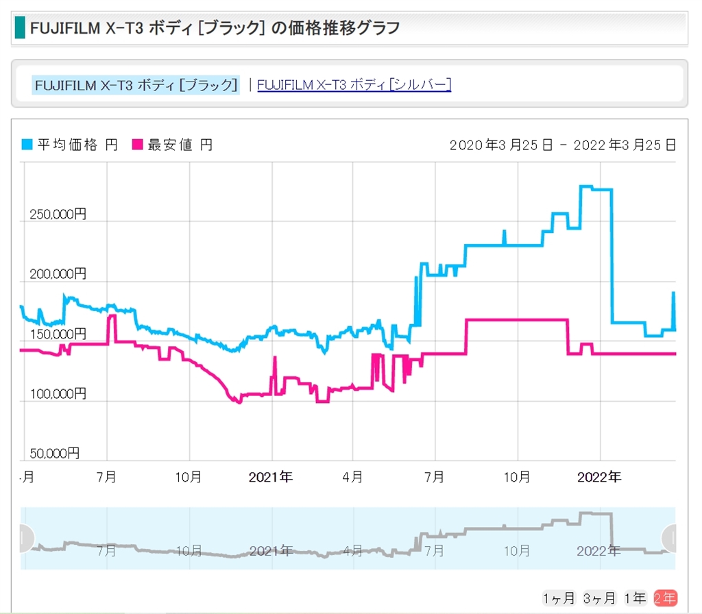Click the 50,000円 y-axis label
The height and width of the screenshot is (614, 702).
click(54, 453)
